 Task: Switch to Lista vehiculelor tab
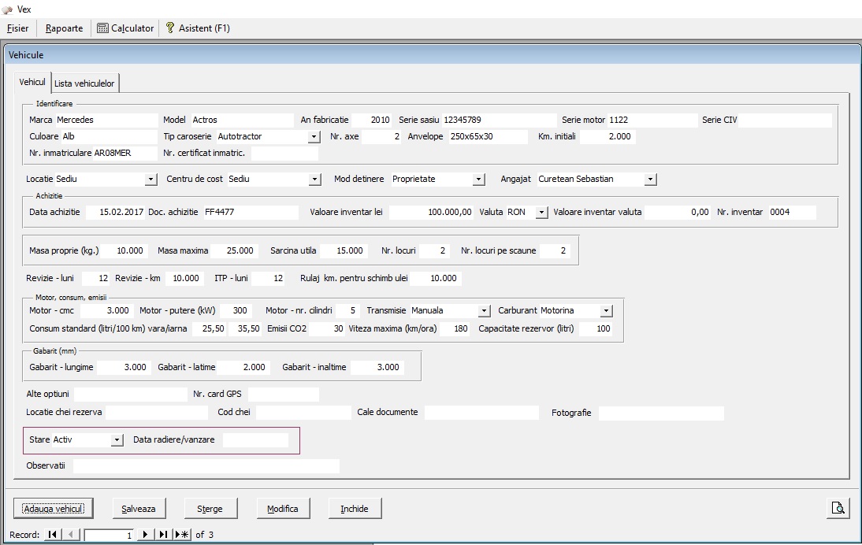(84, 83)
